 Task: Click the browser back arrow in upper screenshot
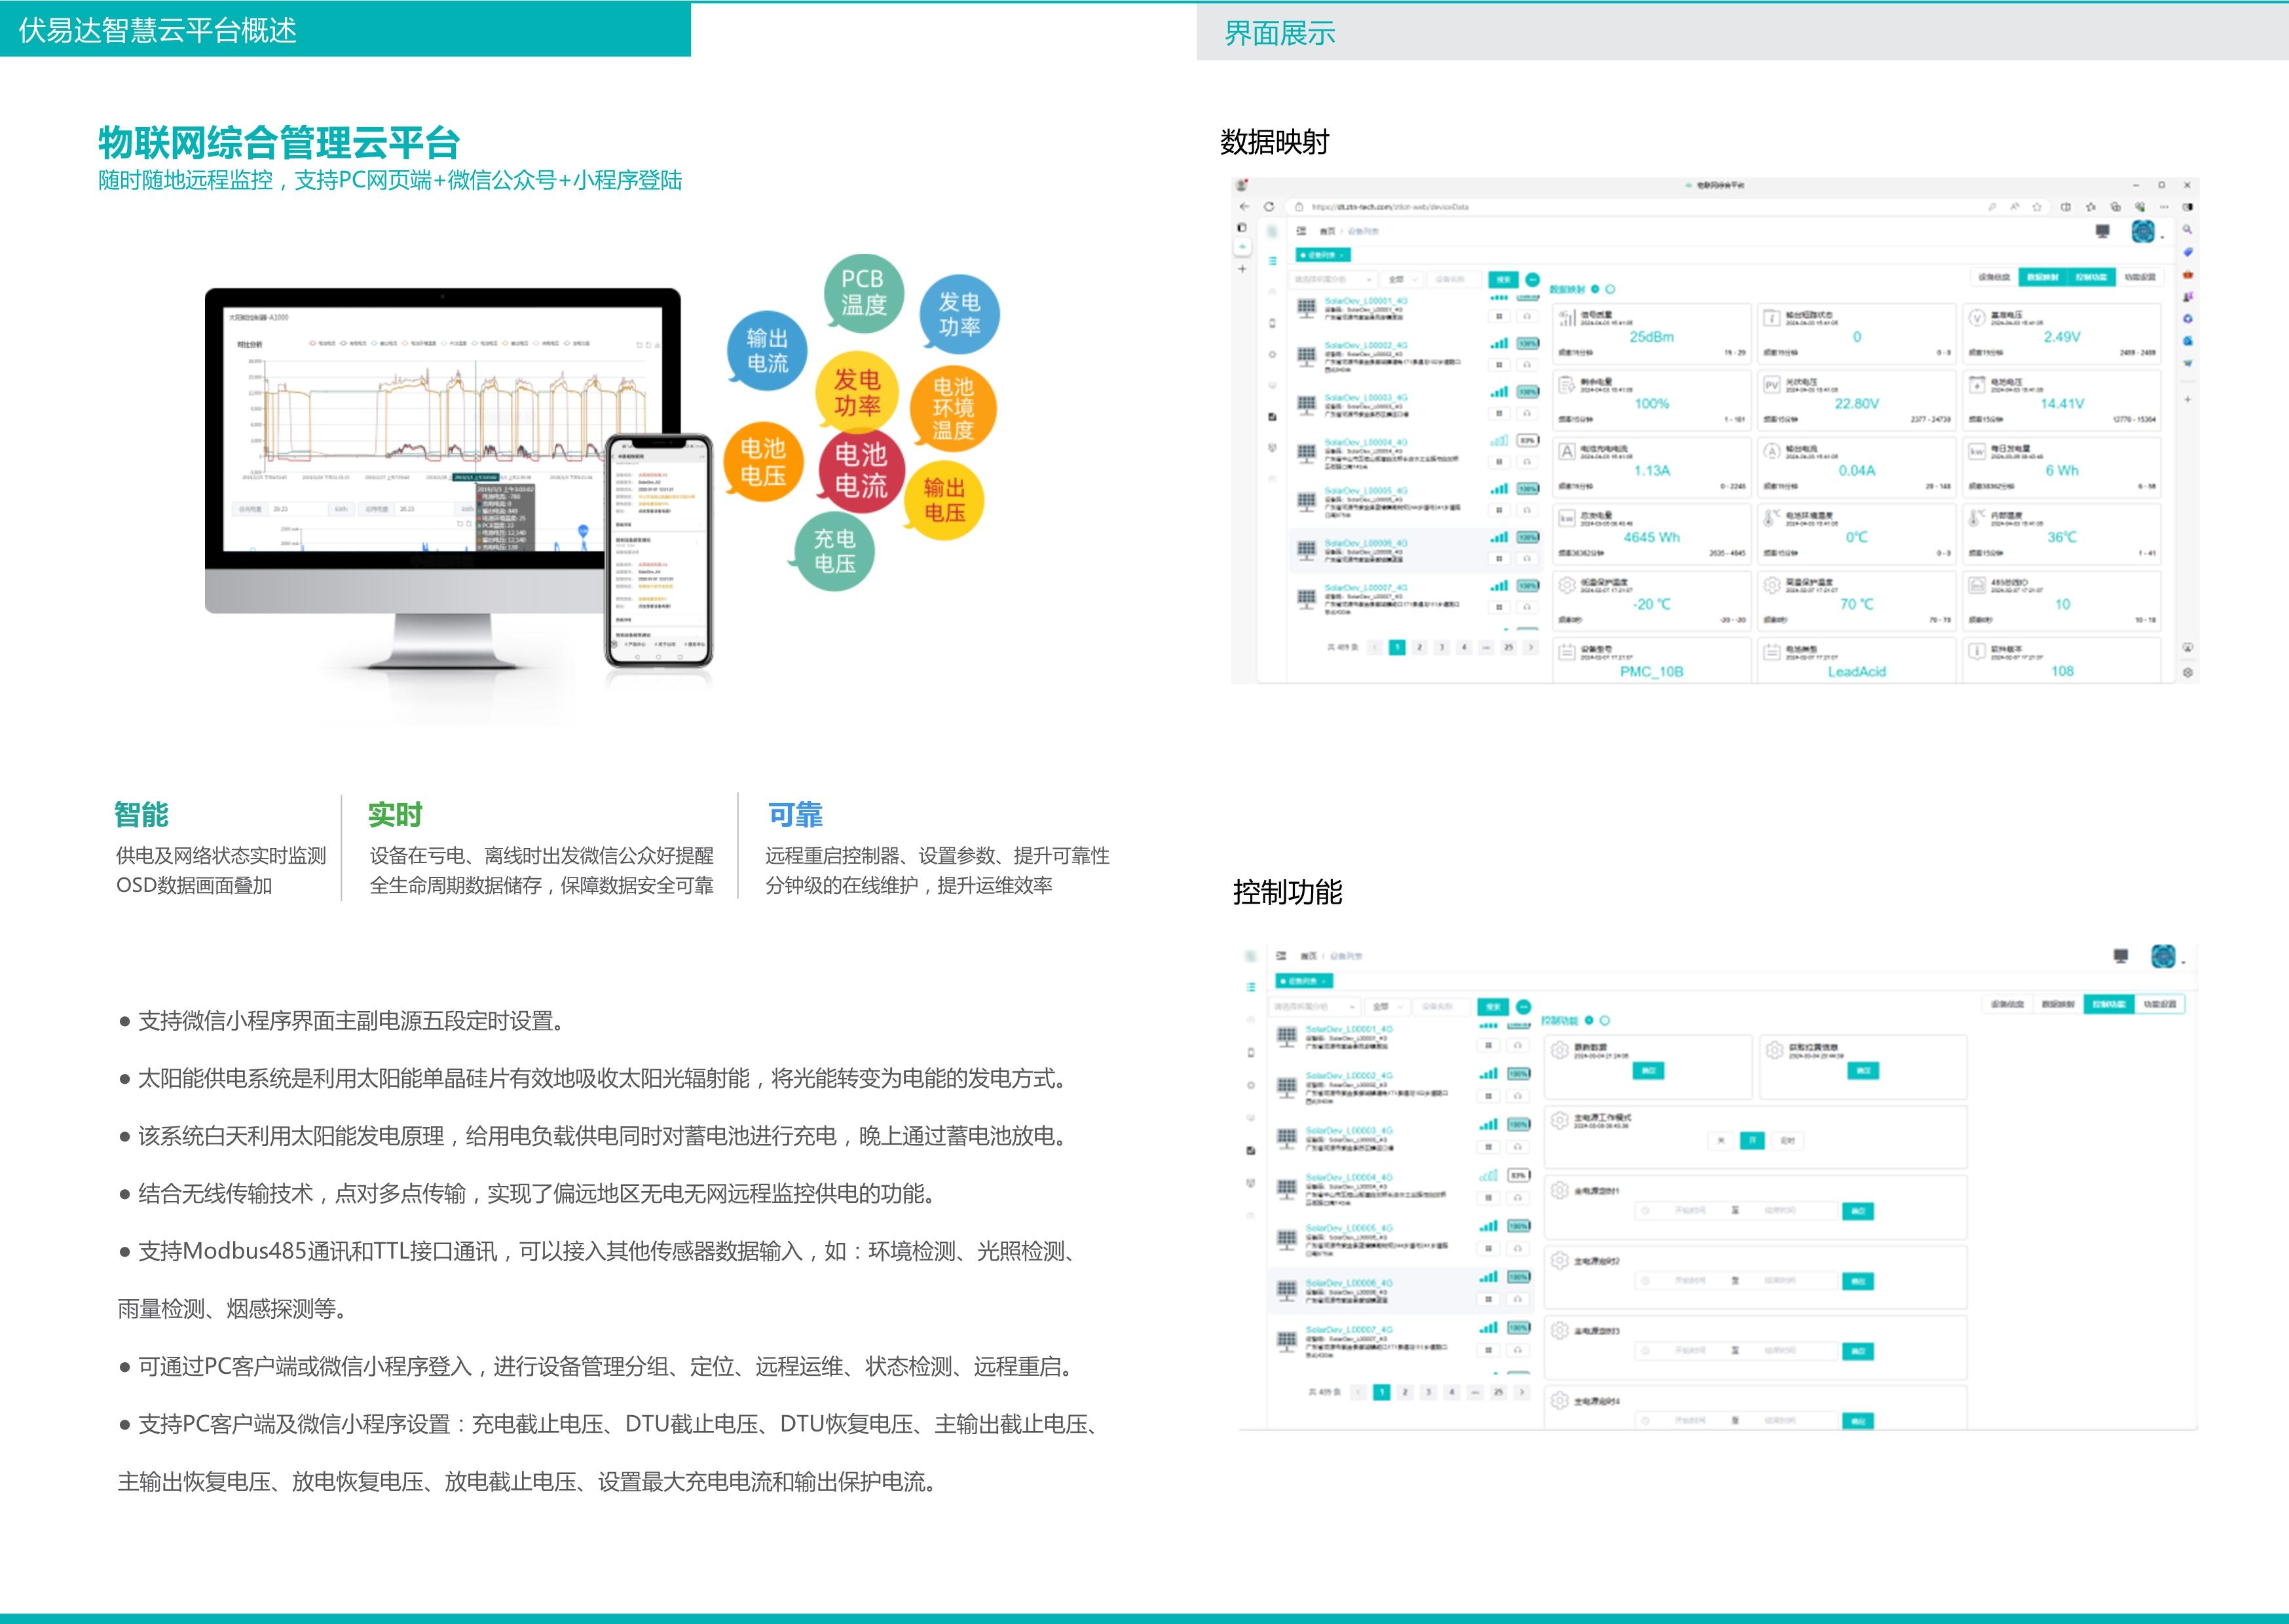[1244, 207]
